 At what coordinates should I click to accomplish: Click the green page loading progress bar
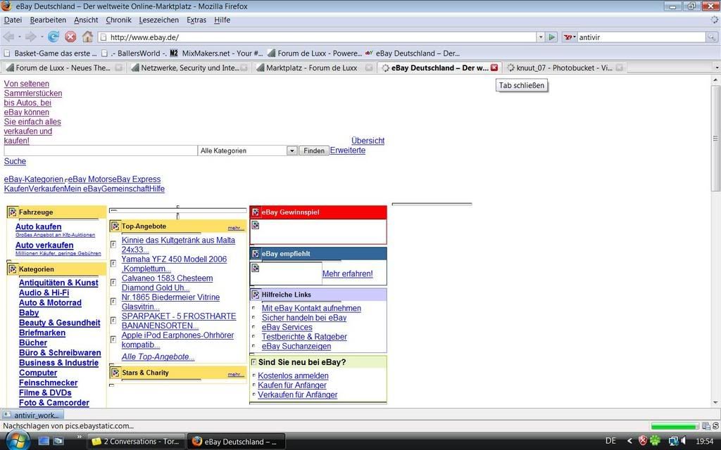point(675,427)
